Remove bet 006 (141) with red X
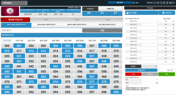The width and height of the screenshot is (176, 95). coord(173,35)
